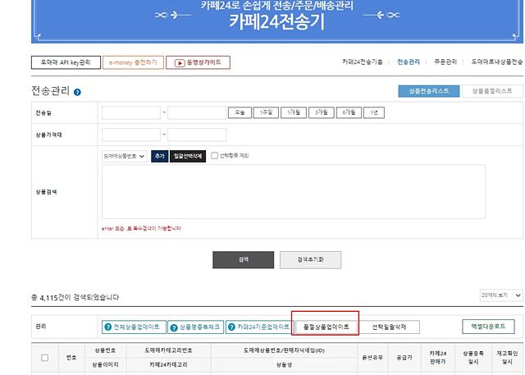Open the 주문관리 menu
Image resolution: width=525 pixels, height=375 pixels.
pyautogui.click(x=445, y=62)
